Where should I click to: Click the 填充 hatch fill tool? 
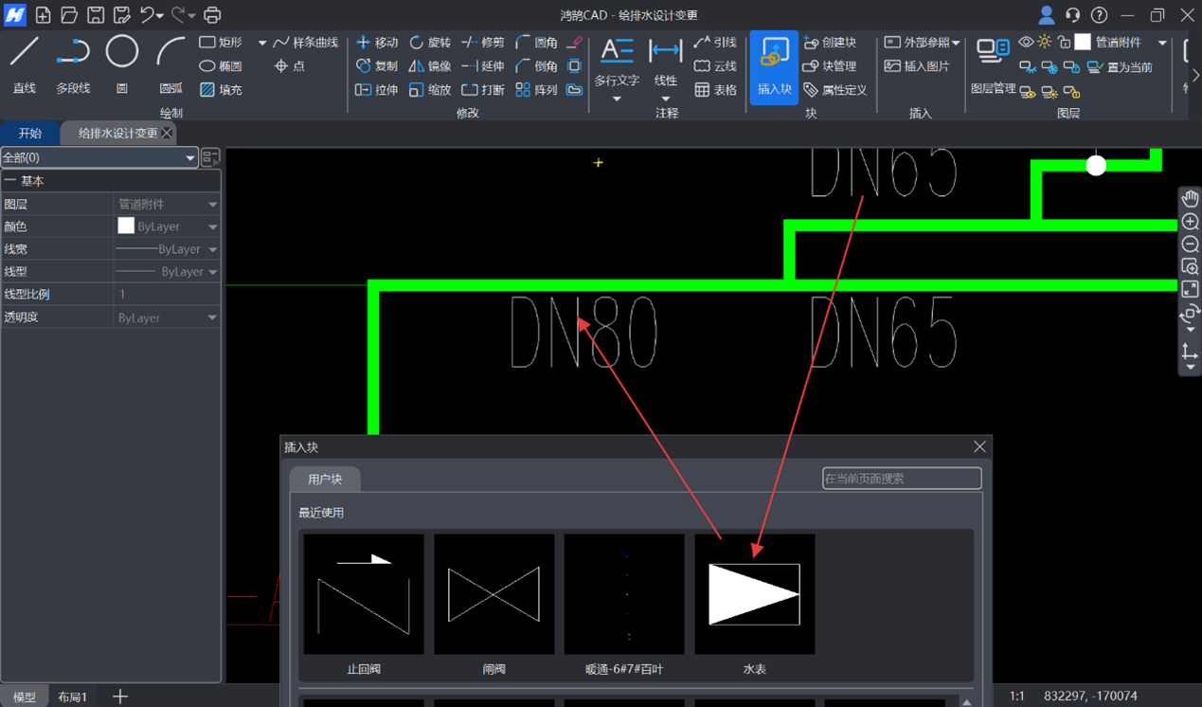221,90
